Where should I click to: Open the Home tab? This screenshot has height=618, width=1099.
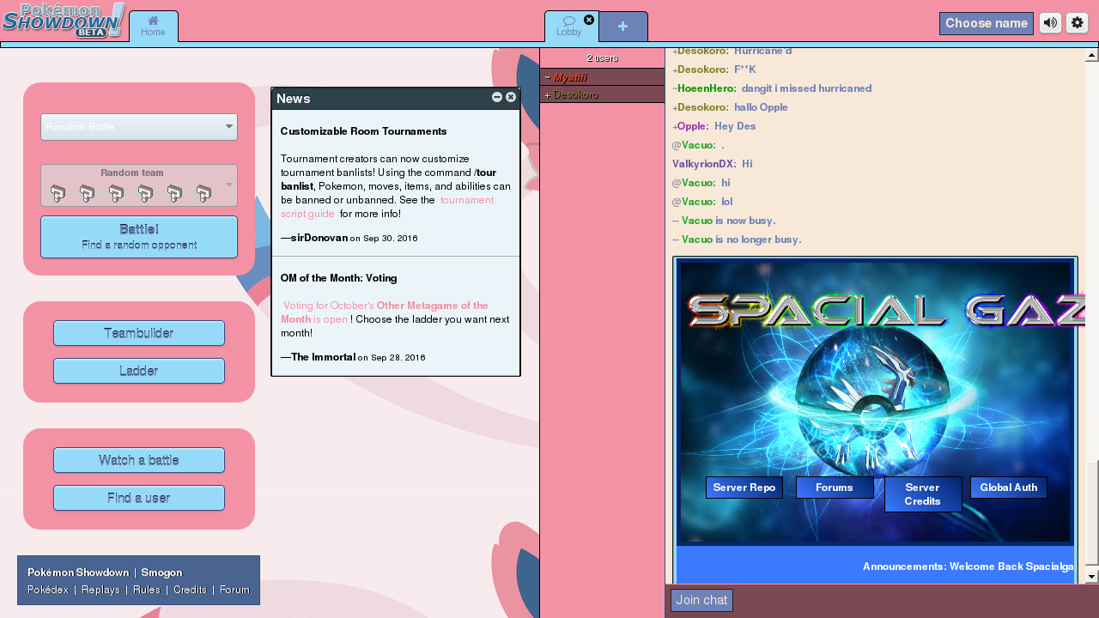click(154, 26)
